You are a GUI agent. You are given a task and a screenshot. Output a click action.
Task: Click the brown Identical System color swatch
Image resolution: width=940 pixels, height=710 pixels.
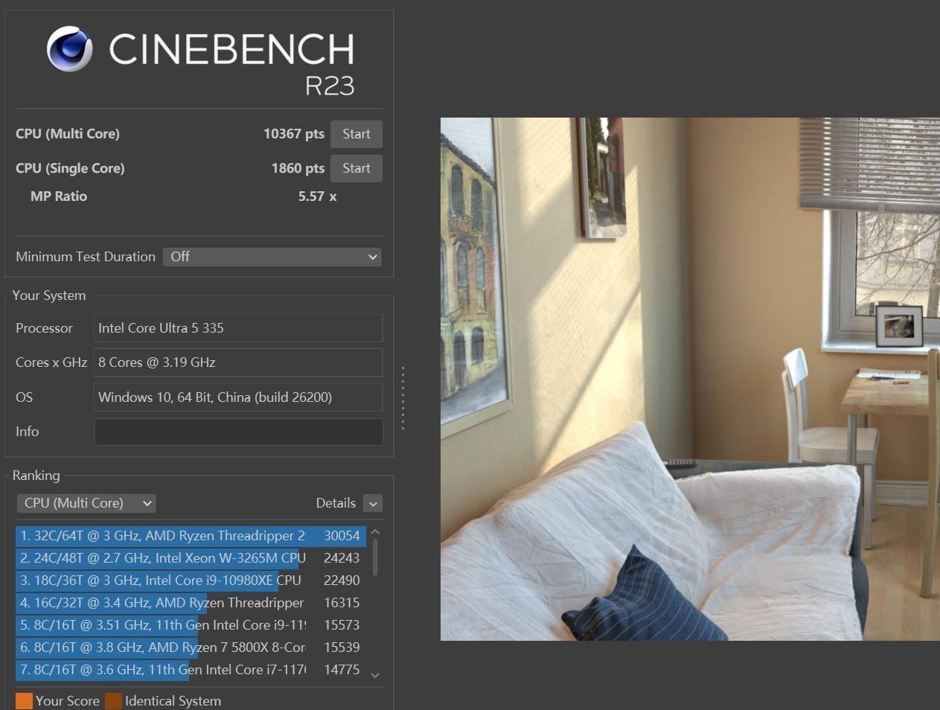click(x=113, y=701)
